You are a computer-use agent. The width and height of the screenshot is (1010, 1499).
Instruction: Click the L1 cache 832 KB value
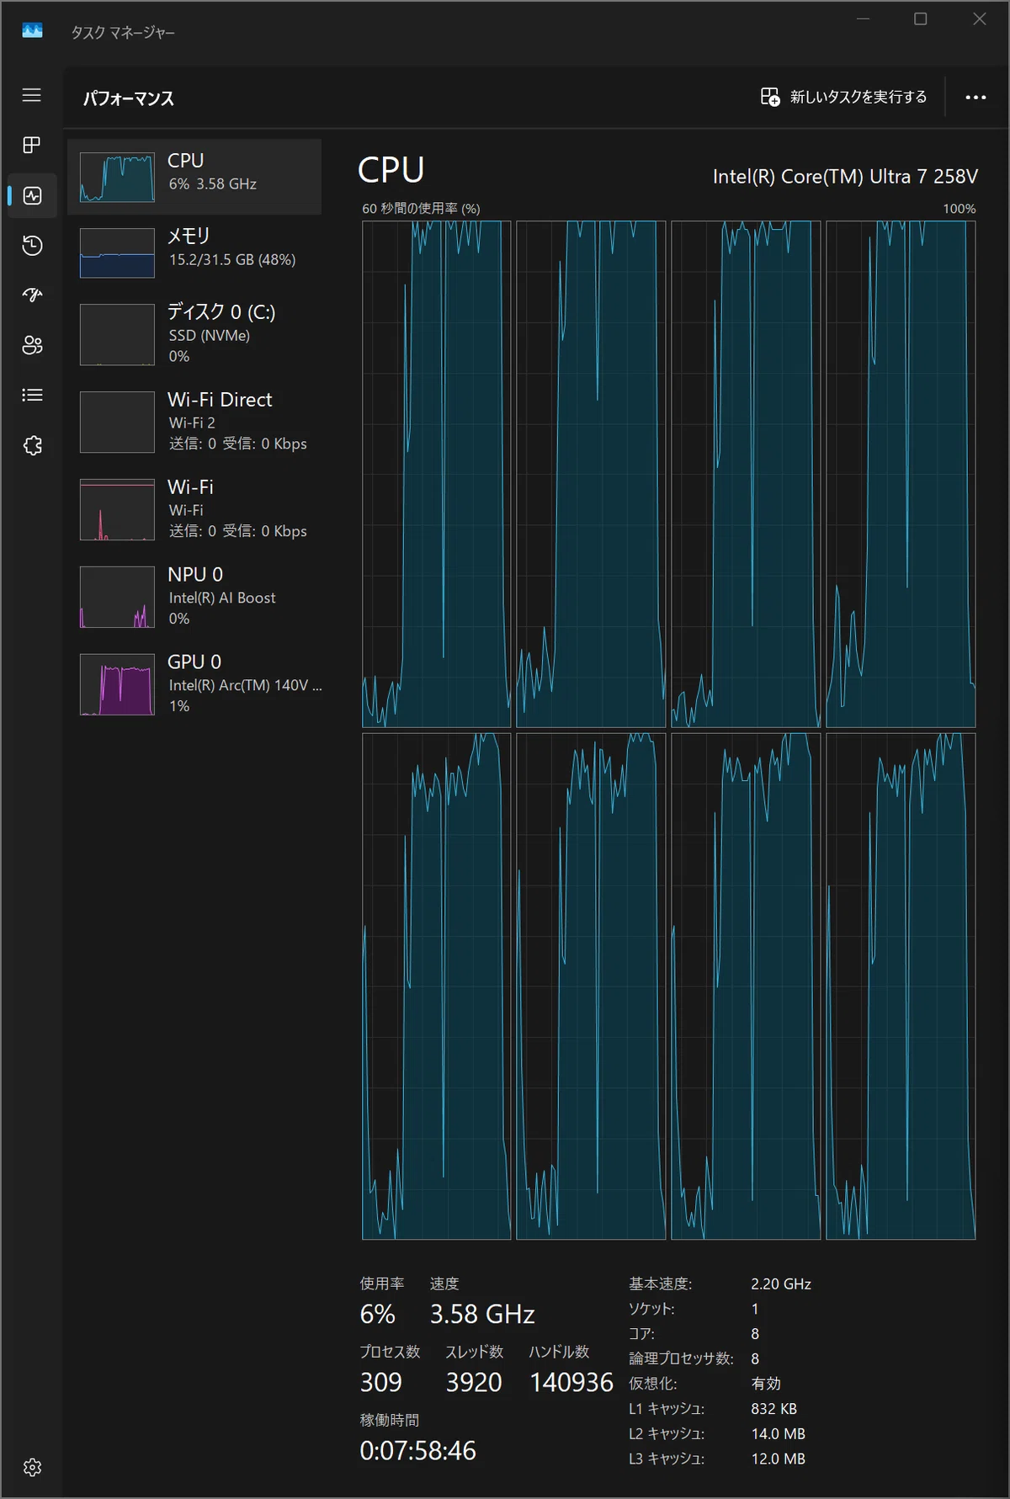(773, 1408)
